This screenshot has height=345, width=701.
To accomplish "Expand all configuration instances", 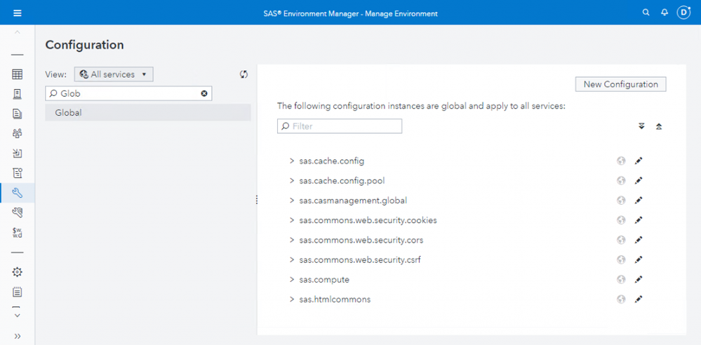I will click(641, 127).
